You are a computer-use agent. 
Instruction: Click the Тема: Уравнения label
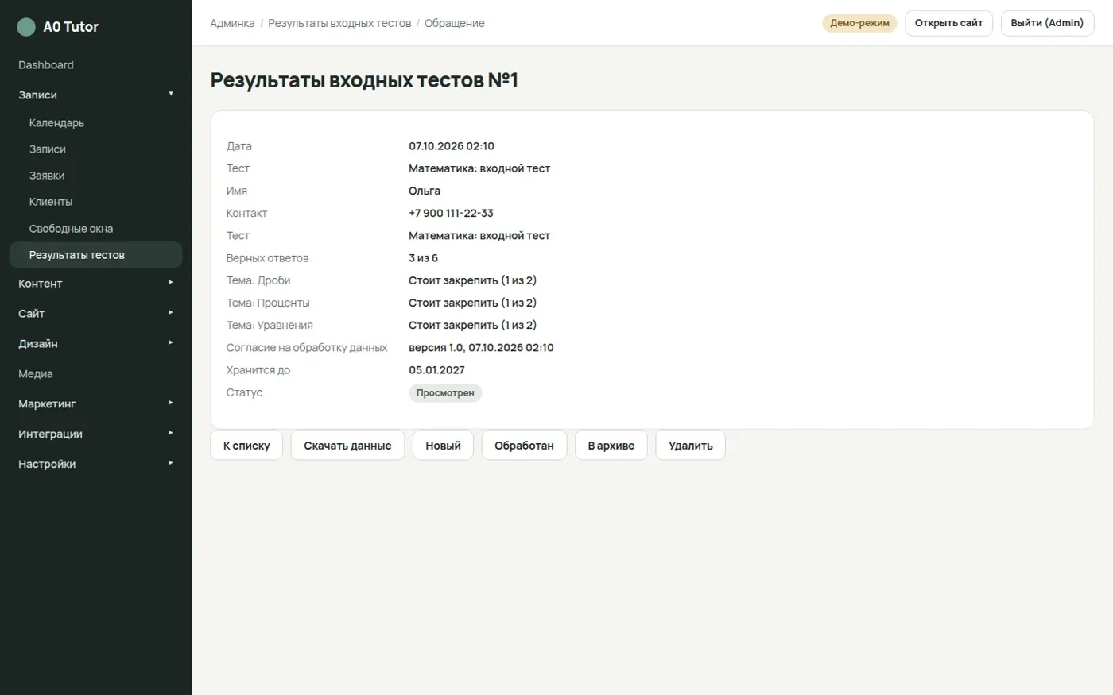[x=270, y=325]
